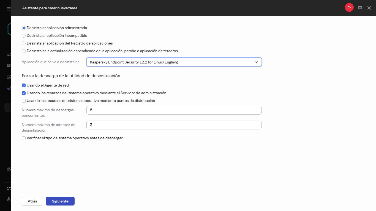Check "Verificar el tipo de sistema operativo antes de descargar"
This screenshot has height=211, width=376.
coord(24,138)
